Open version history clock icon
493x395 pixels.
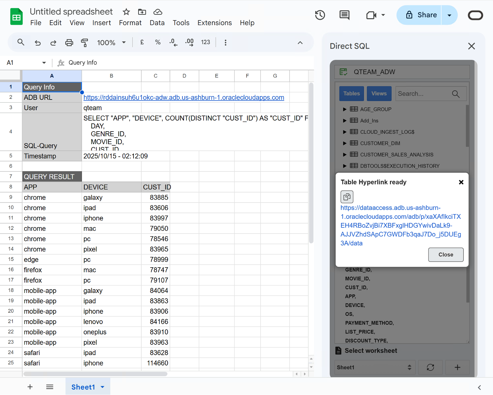(x=320, y=15)
